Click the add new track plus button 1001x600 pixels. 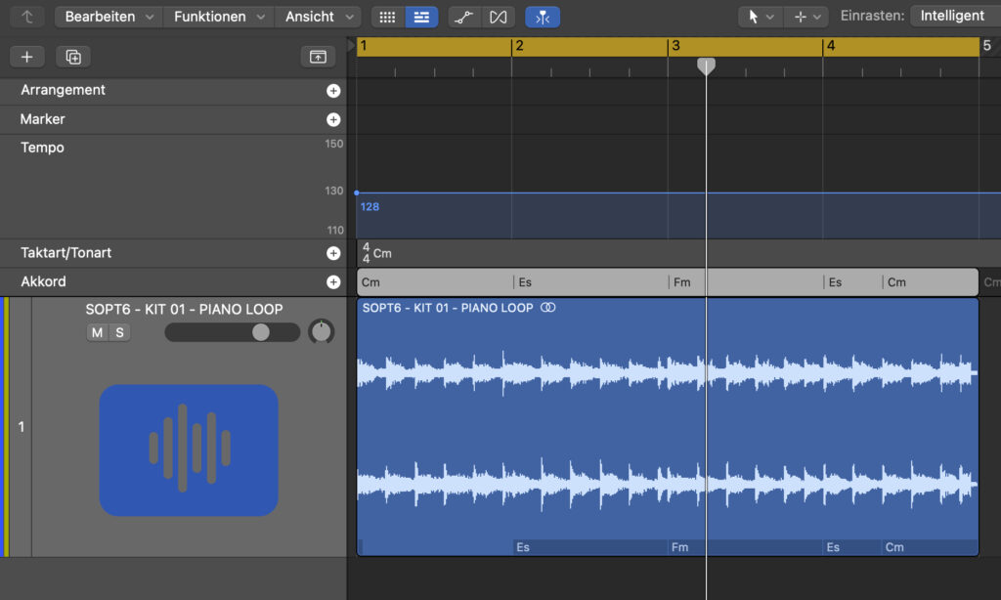point(26,57)
